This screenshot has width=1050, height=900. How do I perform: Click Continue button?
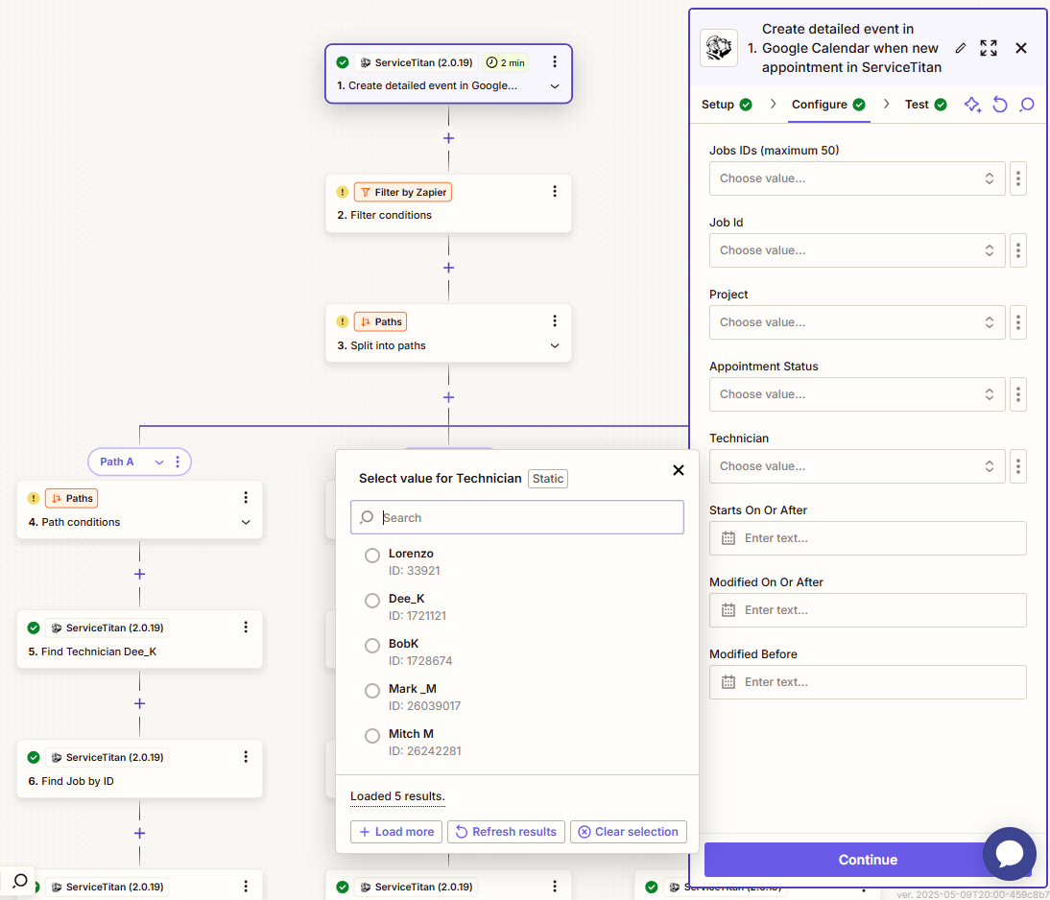868,860
